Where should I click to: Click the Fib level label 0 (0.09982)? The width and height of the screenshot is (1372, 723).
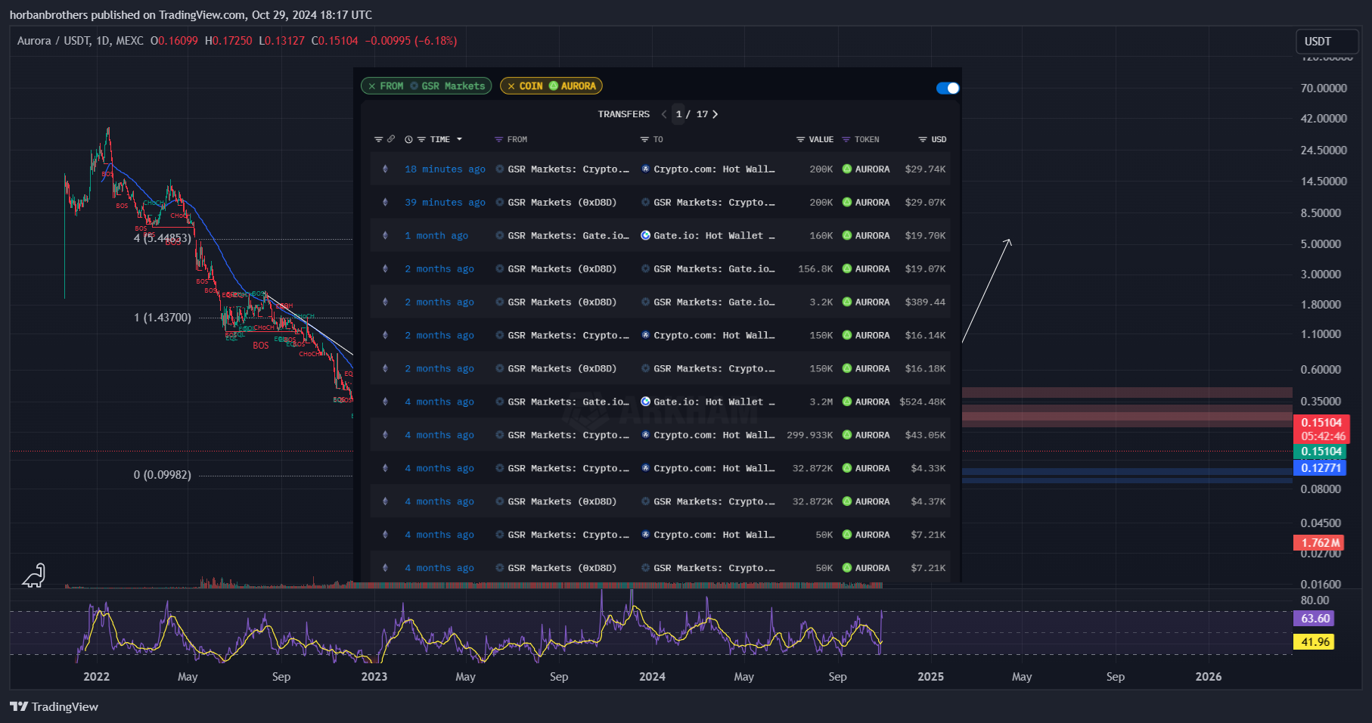point(163,475)
